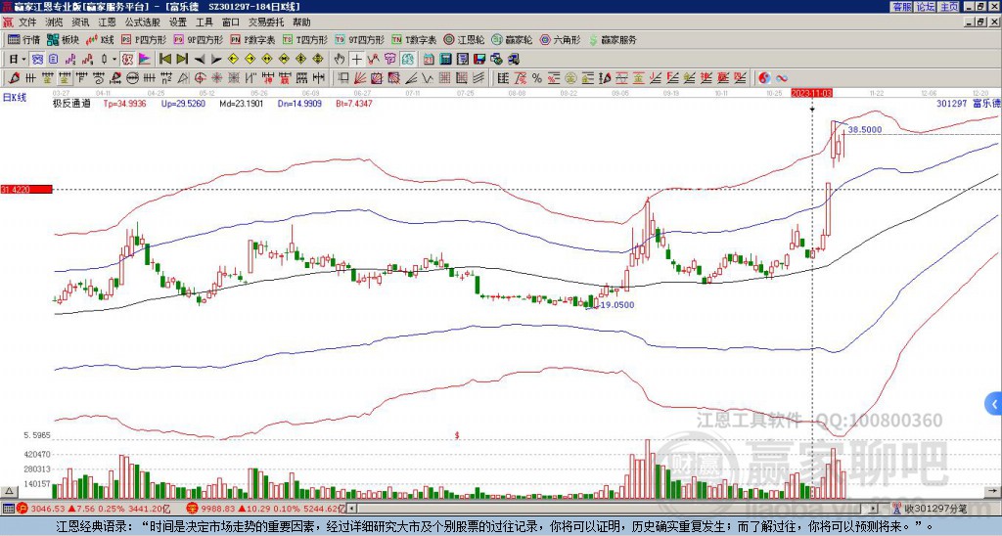Open the 江恩 menu
This screenshot has width=1002, height=536.
(x=107, y=22)
